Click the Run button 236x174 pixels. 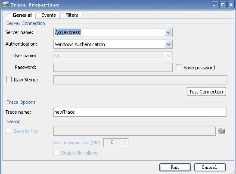tap(175, 167)
